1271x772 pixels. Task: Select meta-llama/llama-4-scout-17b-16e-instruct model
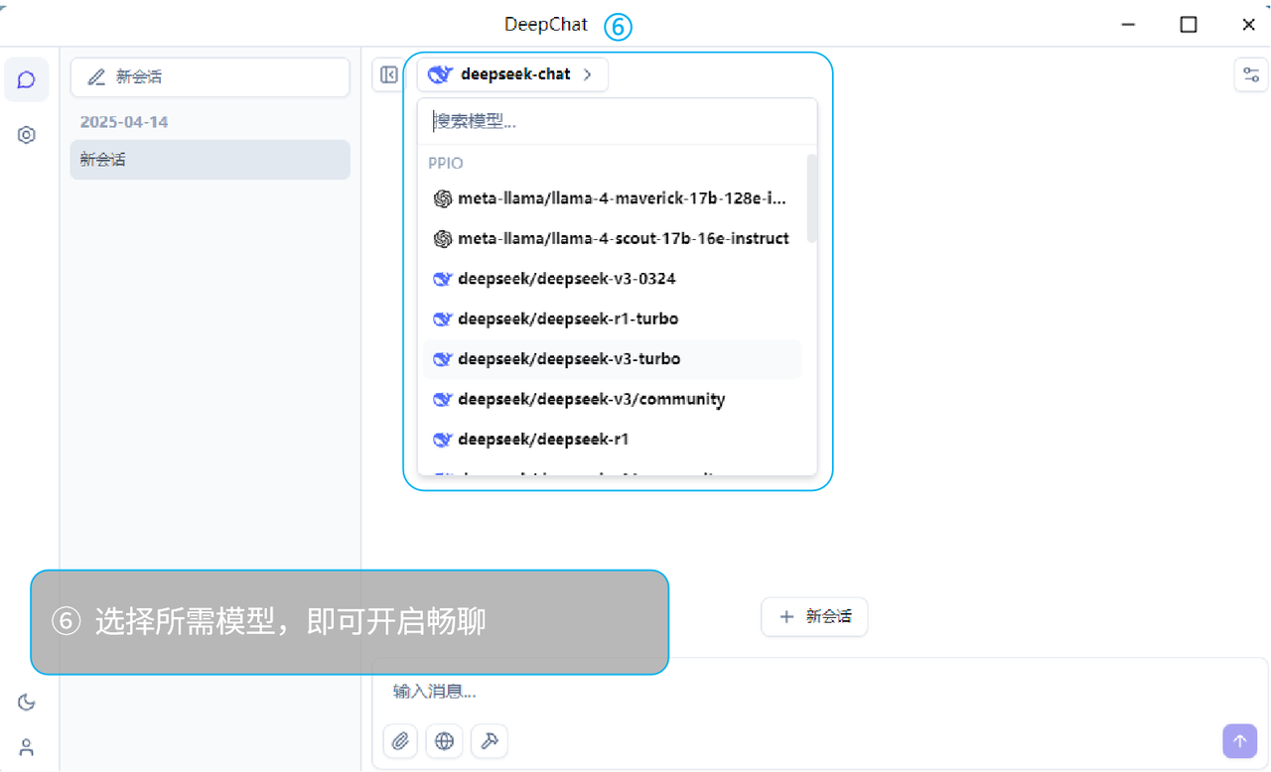click(x=623, y=238)
